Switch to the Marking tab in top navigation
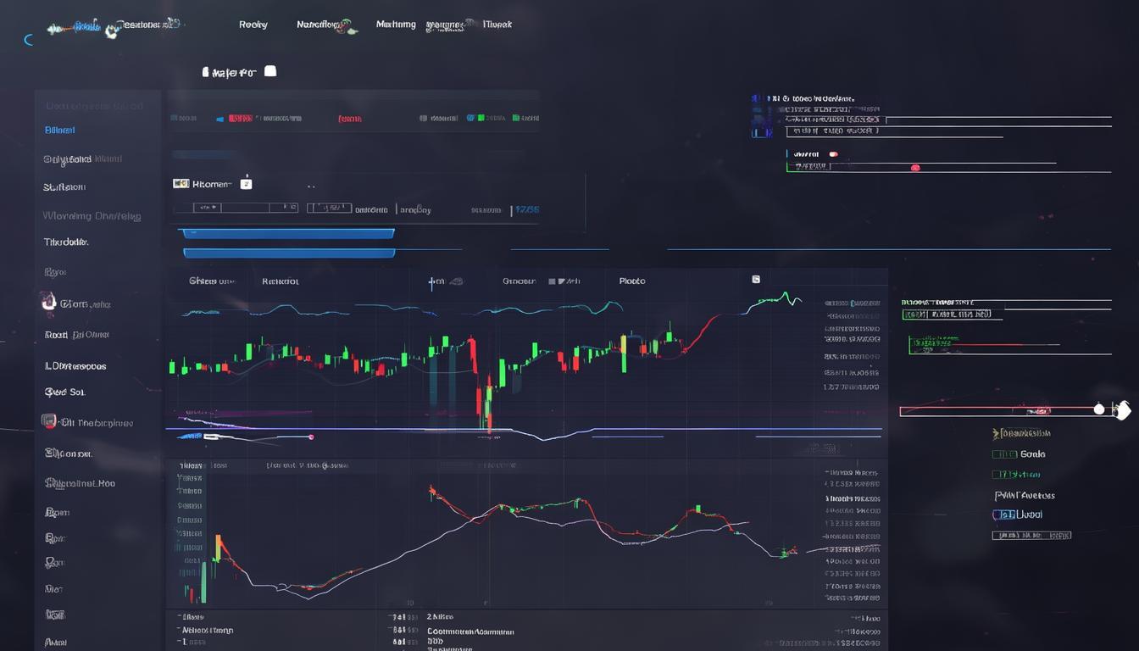This screenshot has height=651, width=1139. (396, 25)
